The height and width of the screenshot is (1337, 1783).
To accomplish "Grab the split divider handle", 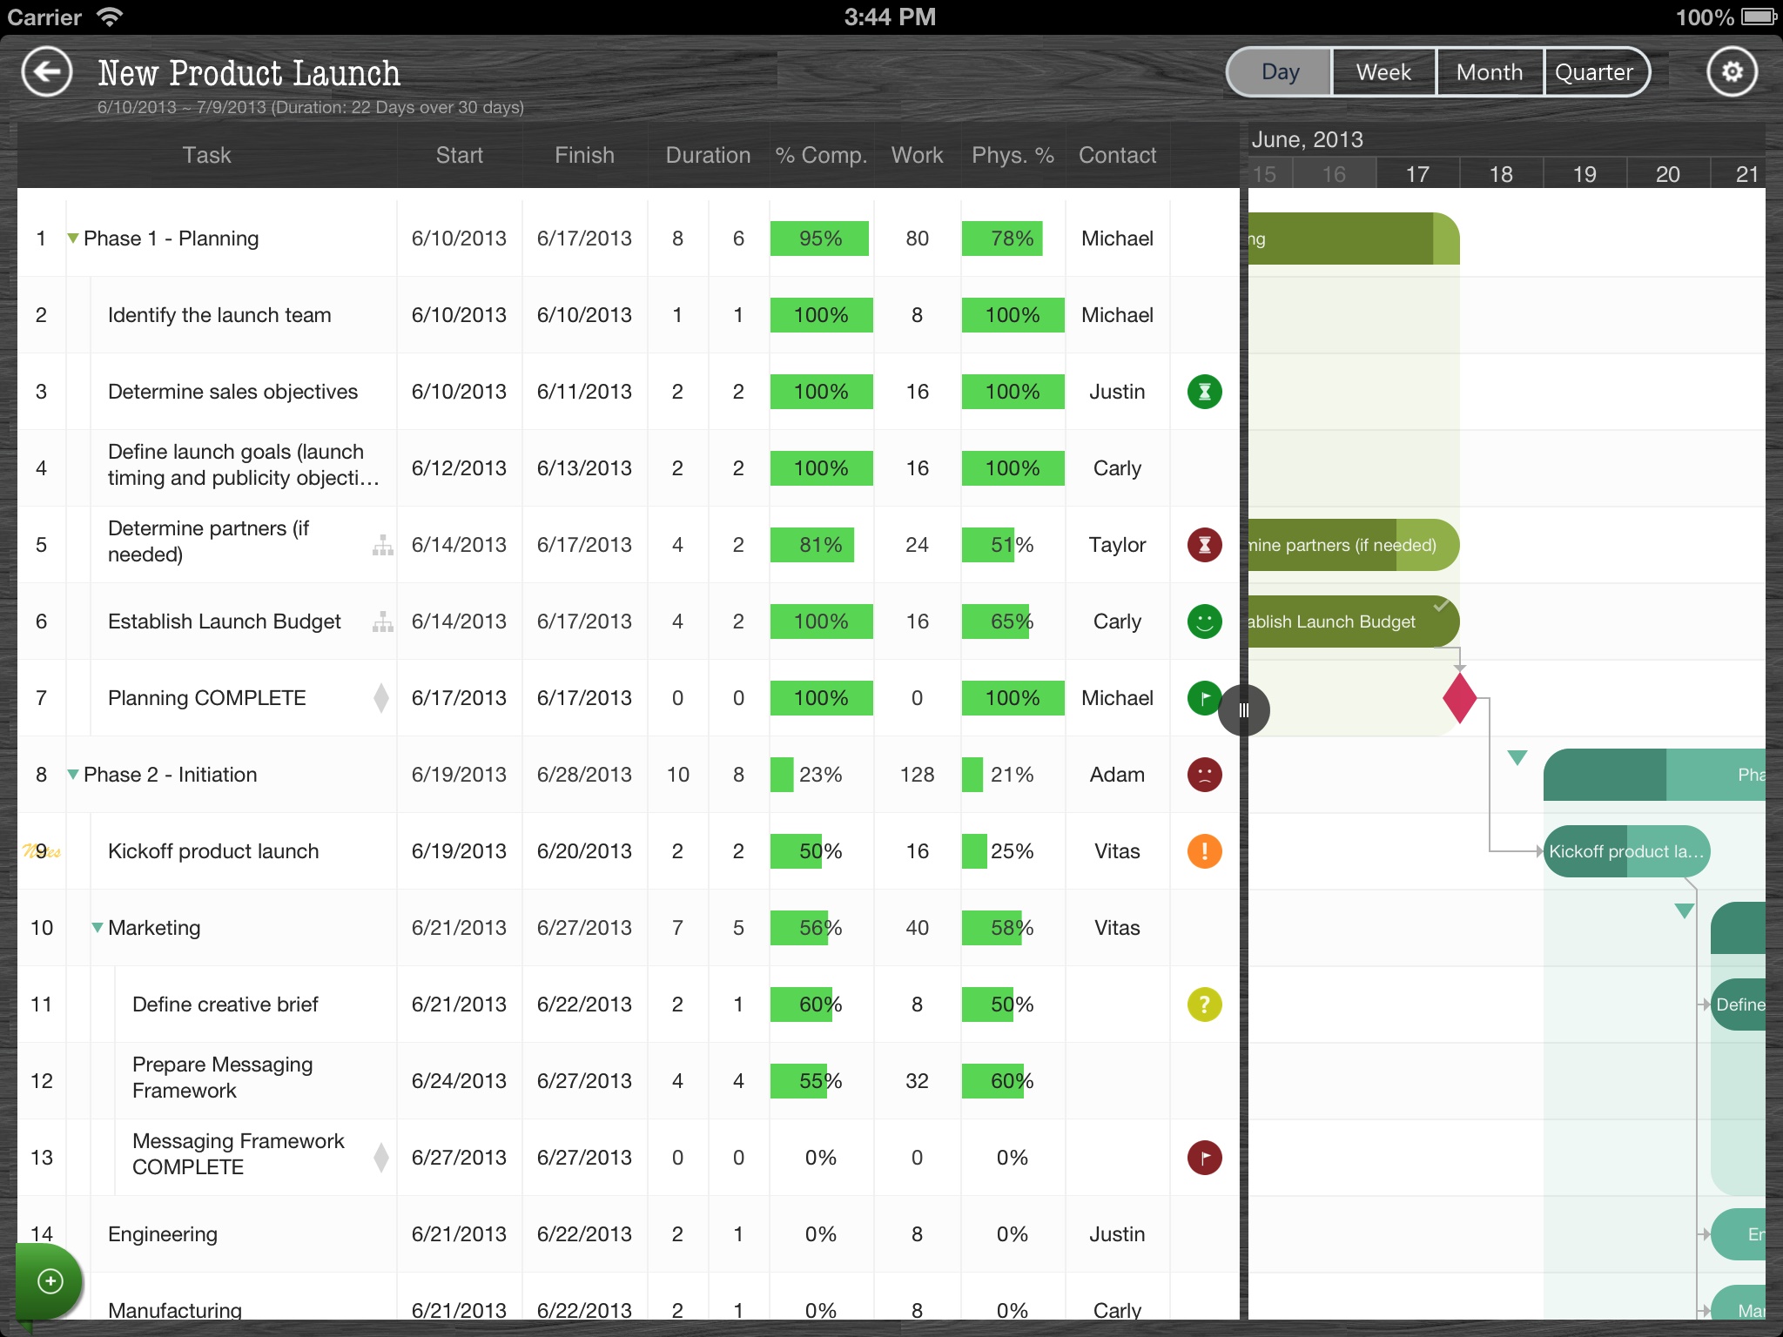I will [x=1244, y=710].
